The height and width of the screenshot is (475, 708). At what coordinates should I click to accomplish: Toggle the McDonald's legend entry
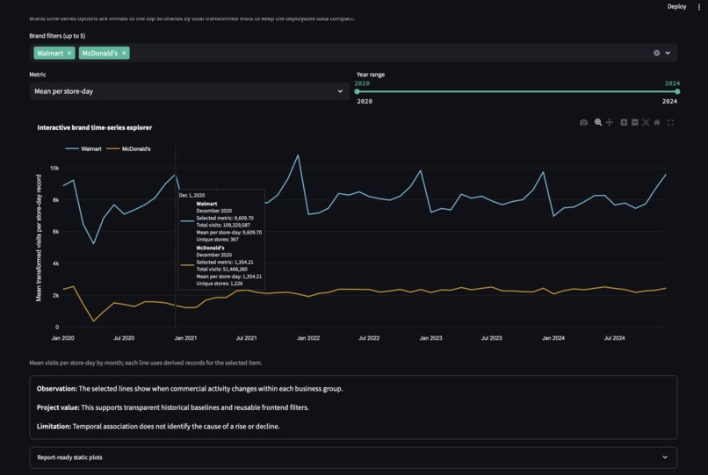click(128, 148)
